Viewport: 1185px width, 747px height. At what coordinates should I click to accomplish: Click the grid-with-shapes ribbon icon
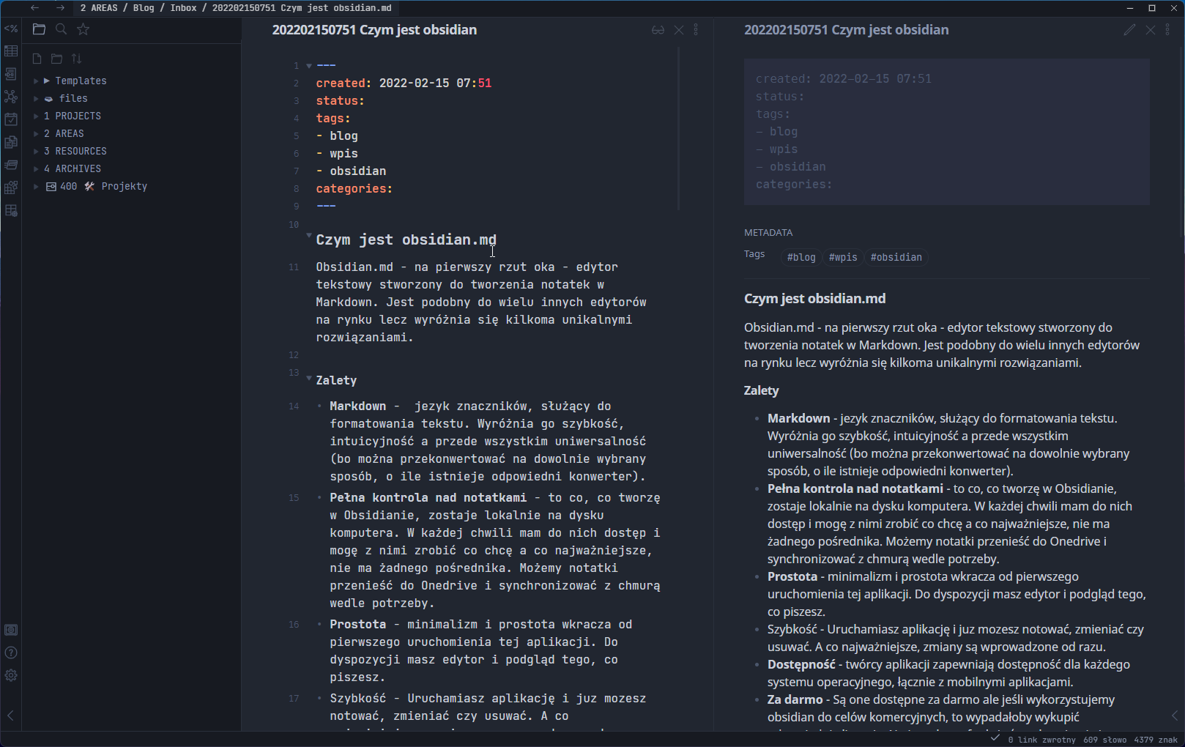tap(11, 187)
